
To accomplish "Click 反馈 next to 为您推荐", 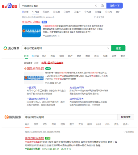I will tap(36, 63).
